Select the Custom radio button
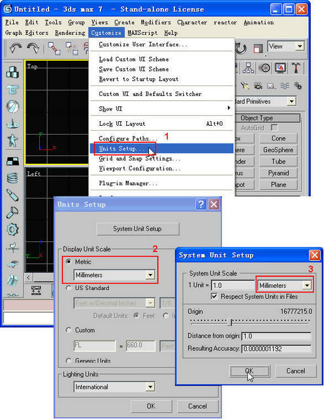 click(x=69, y=330)
